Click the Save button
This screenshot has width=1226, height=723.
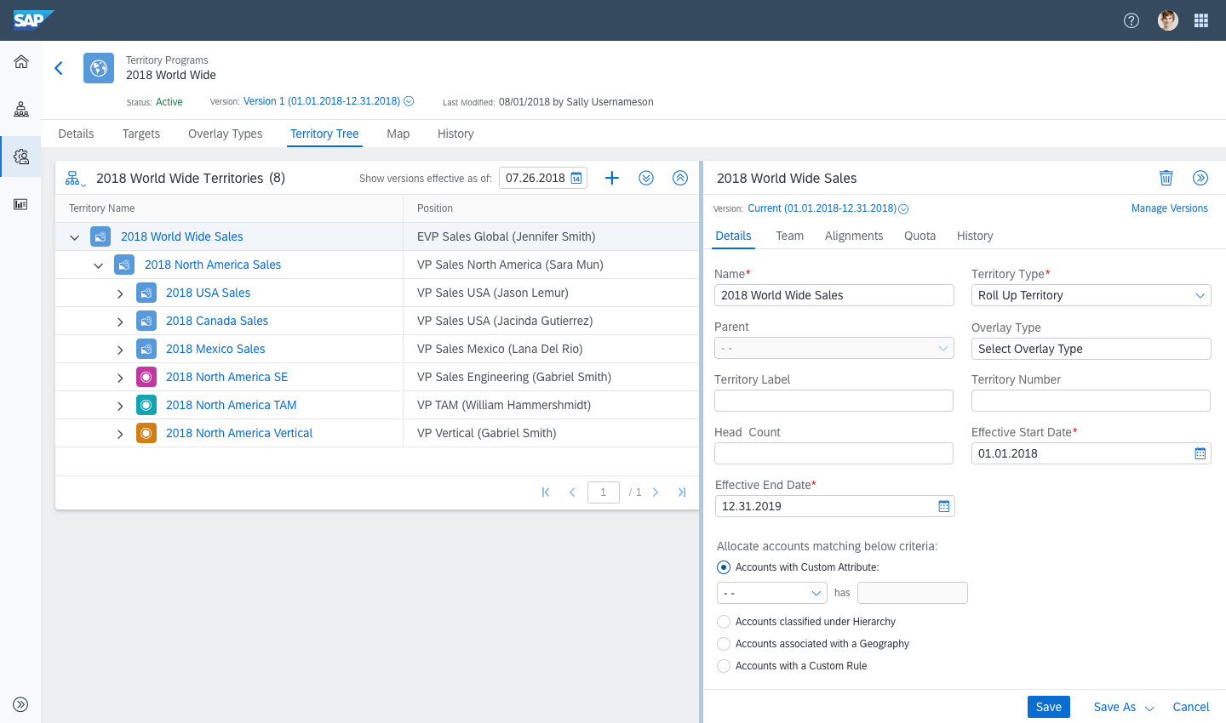click(1049, 707)
